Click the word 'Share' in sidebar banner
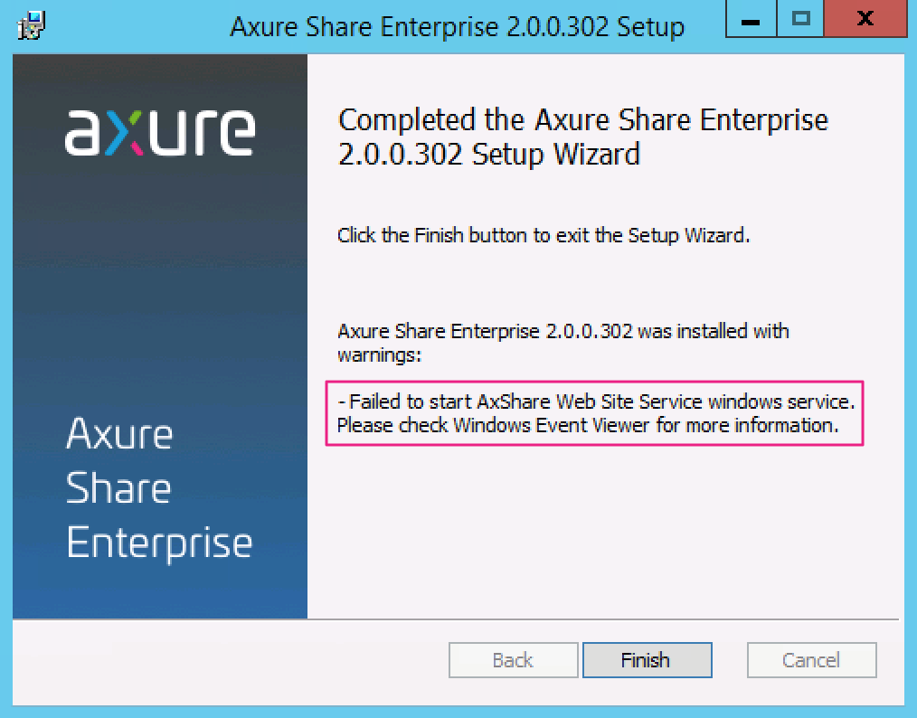This screenshot has height=718, width=917. point(118,488)
